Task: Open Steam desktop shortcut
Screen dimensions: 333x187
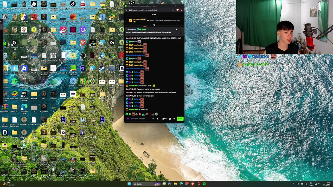Action: coord(102,70)
